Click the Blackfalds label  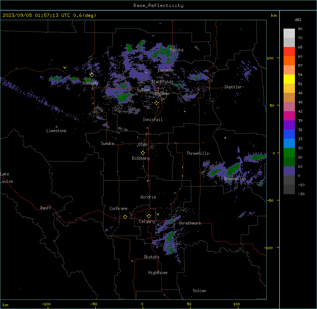coord(162,82)
